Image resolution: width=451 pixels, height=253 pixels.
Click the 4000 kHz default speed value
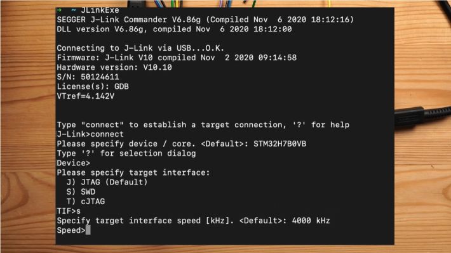(x=311, y=221)
